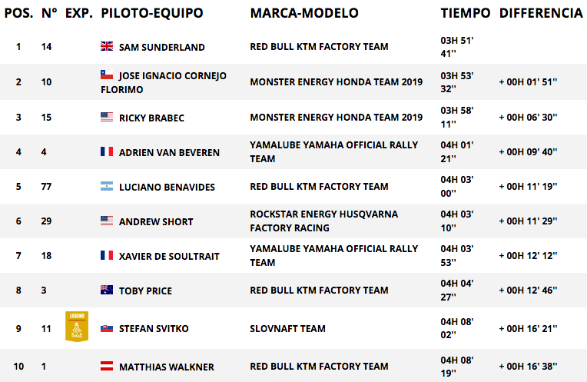Click the MARCA-MODELO column header
This screenshot has height=382, width=587.
pos(304,13)
